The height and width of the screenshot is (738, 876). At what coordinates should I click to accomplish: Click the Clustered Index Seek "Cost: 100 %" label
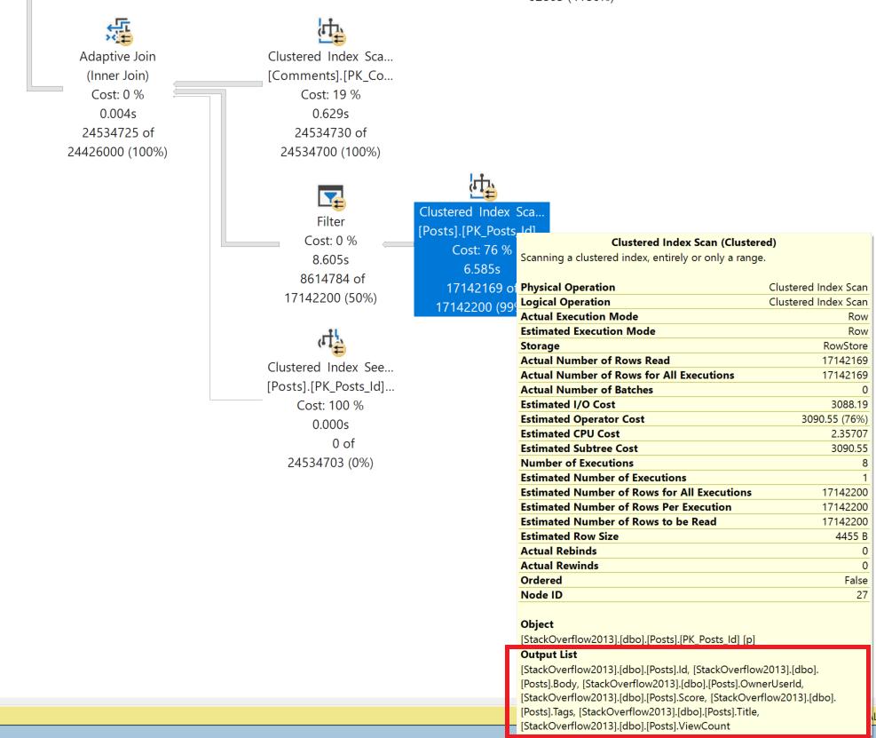tap(330, 406)
